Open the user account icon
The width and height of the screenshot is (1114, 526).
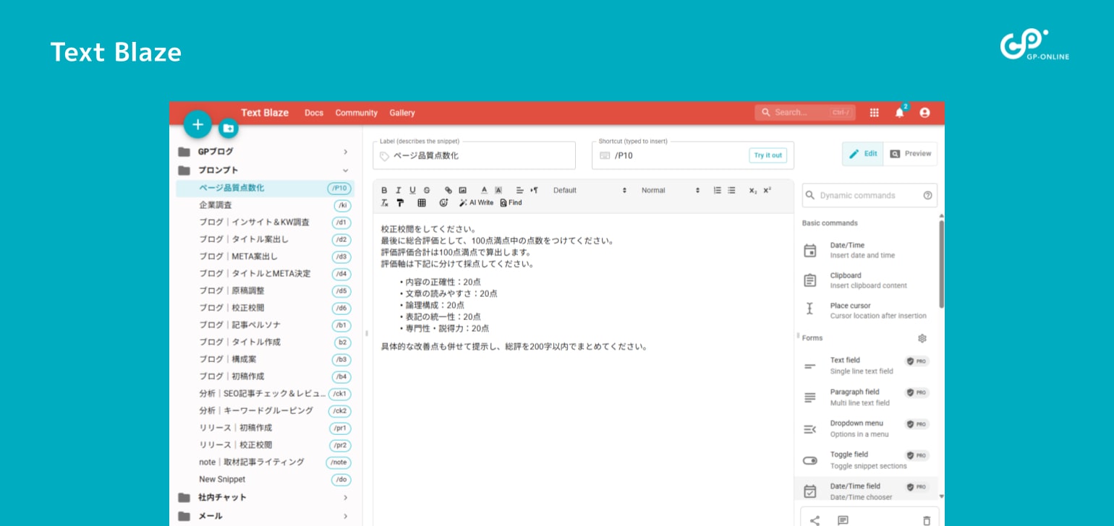click(924, 113)
